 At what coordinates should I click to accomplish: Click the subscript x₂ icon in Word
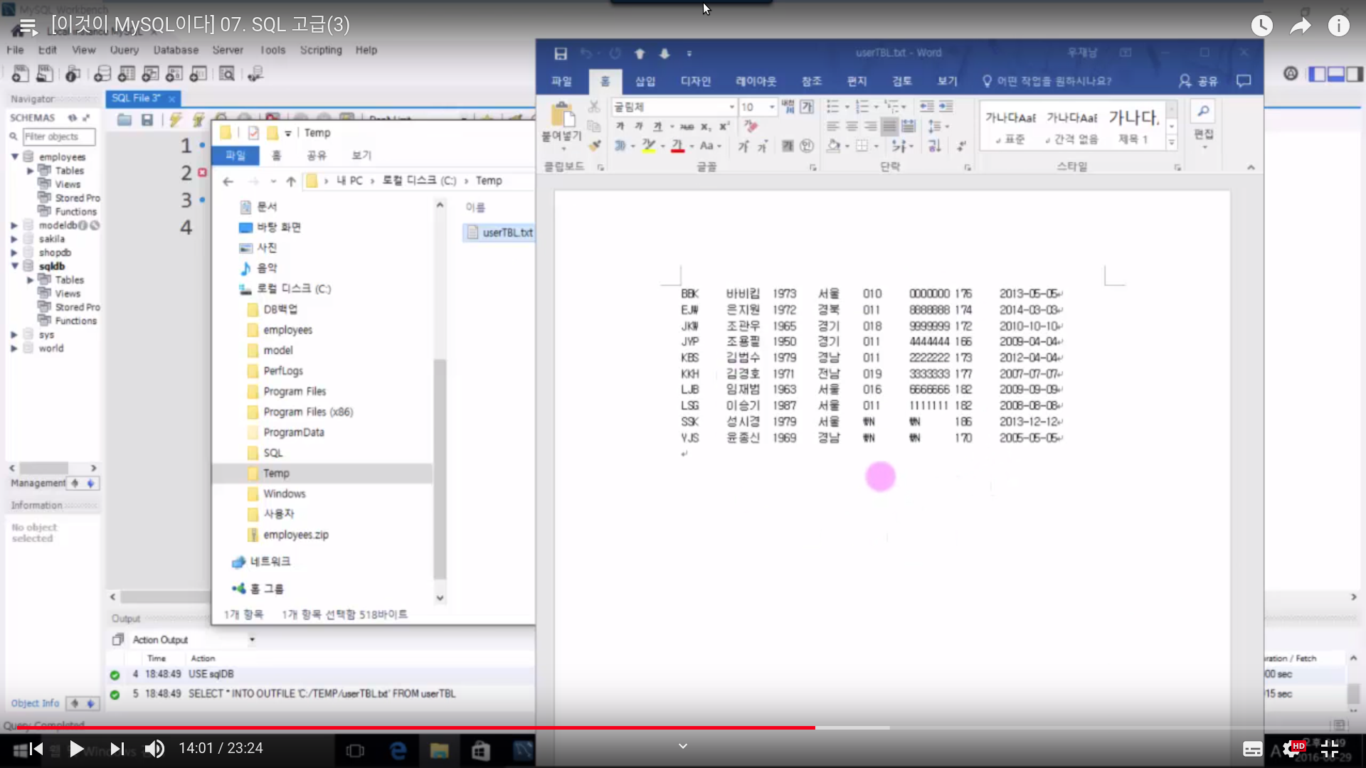point(705,127)
